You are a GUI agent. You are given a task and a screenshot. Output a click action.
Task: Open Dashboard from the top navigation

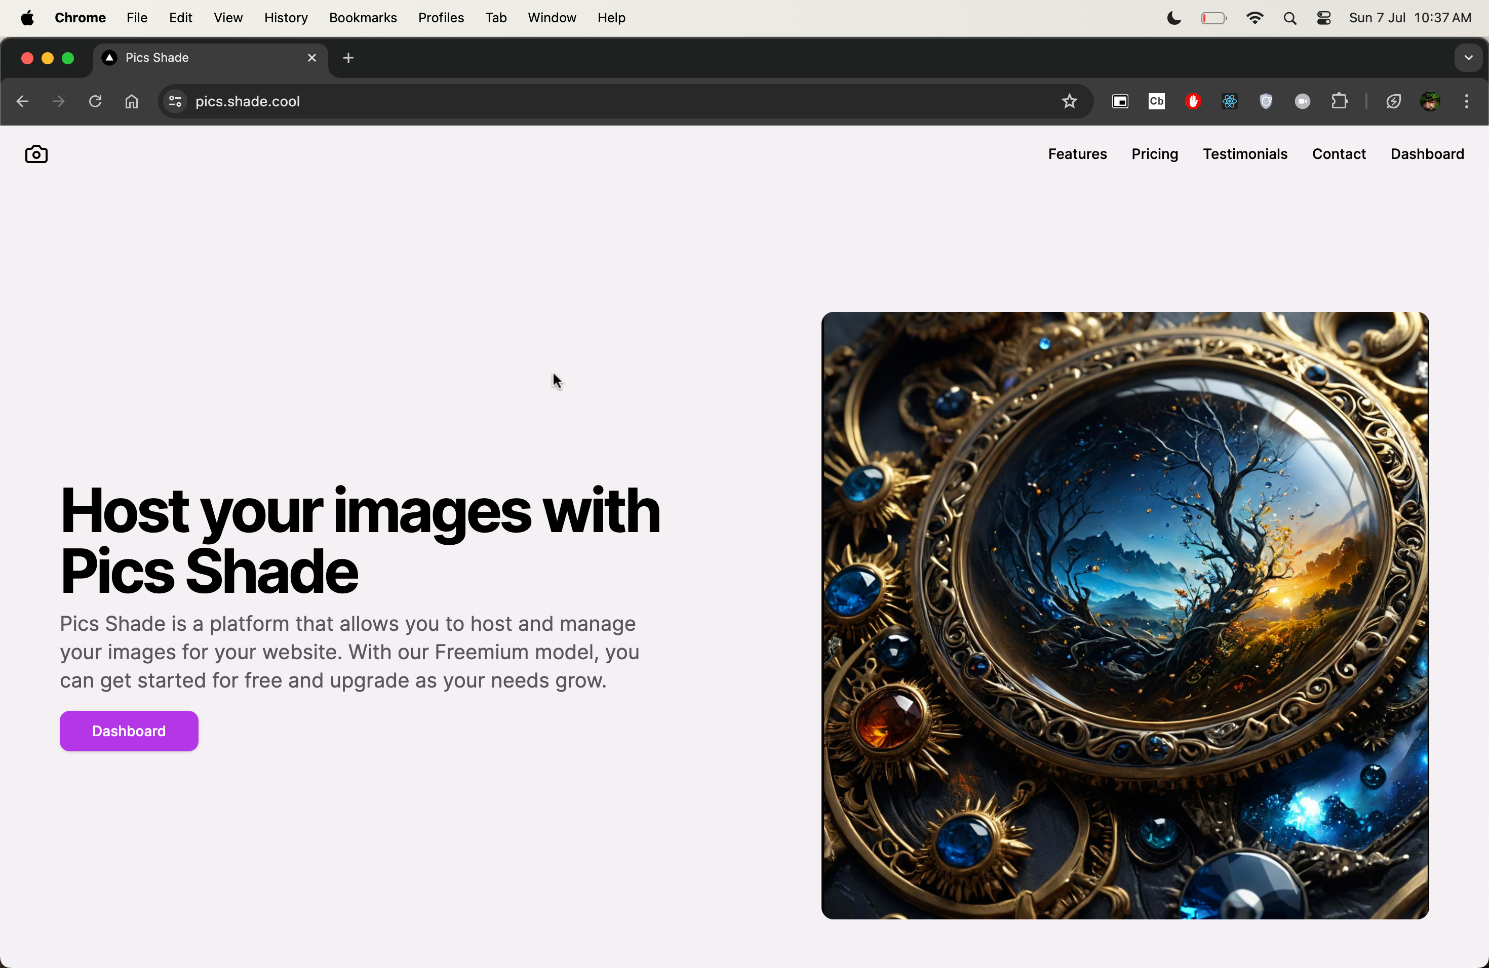1426,154
